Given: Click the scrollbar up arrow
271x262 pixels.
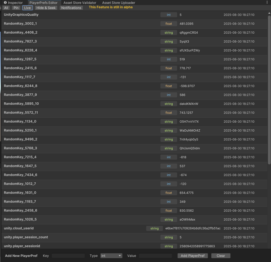Looking at the screenshot, I should (x=269, y=13).
